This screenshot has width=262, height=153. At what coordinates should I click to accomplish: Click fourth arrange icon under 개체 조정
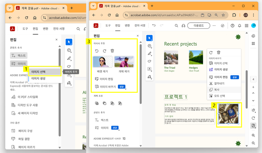click(120, 103)
